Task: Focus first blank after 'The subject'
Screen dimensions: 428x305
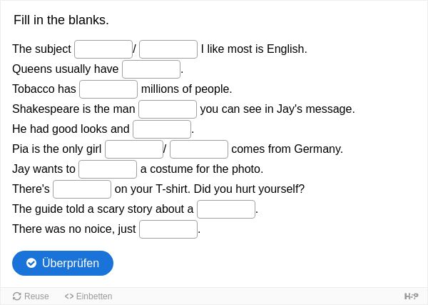Action: point(103,49)
